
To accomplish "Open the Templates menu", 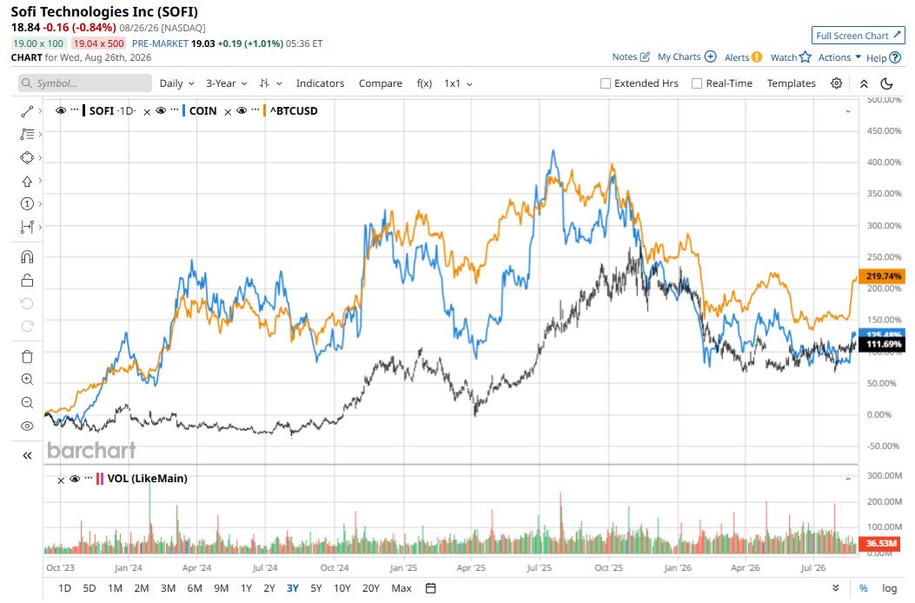I will (792, 83).
